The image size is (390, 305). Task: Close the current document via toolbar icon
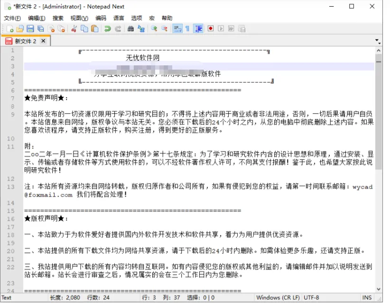click(x=51, y=29)
